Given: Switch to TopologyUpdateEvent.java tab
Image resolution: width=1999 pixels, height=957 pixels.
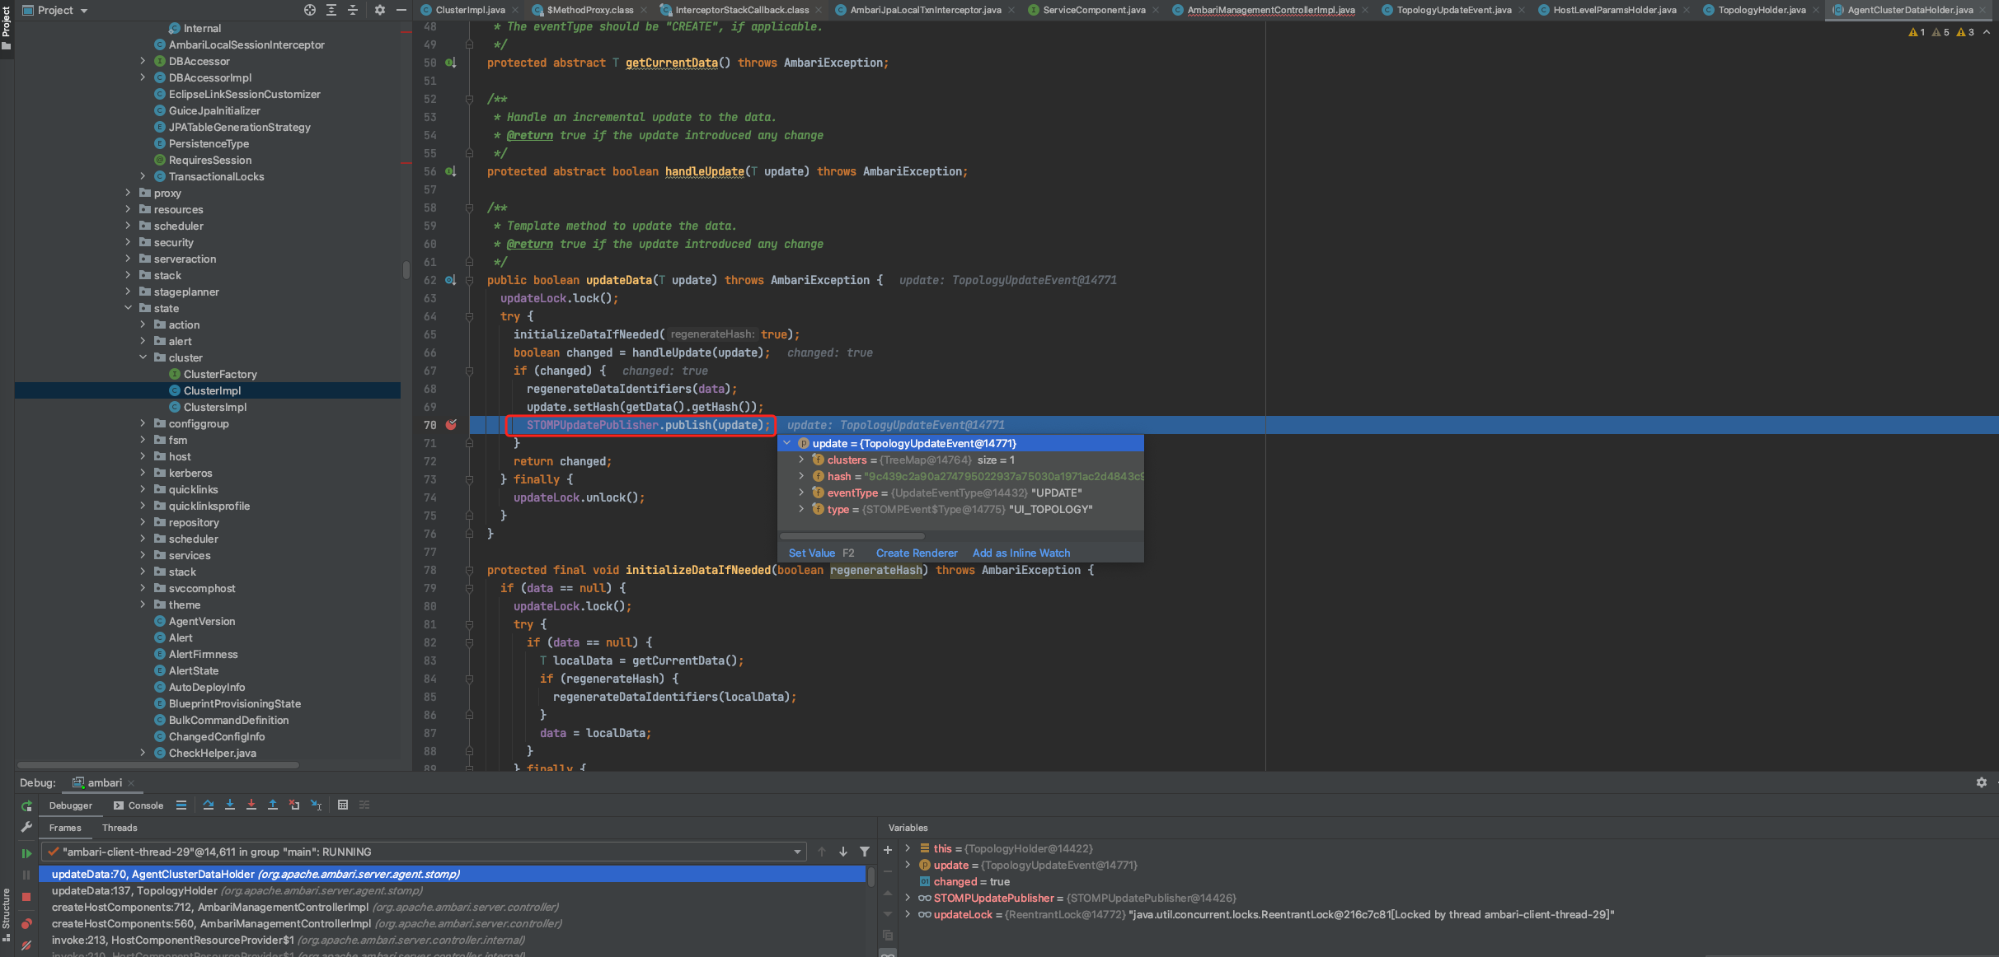Looking at the screenshot, I should pos(1453,10).
